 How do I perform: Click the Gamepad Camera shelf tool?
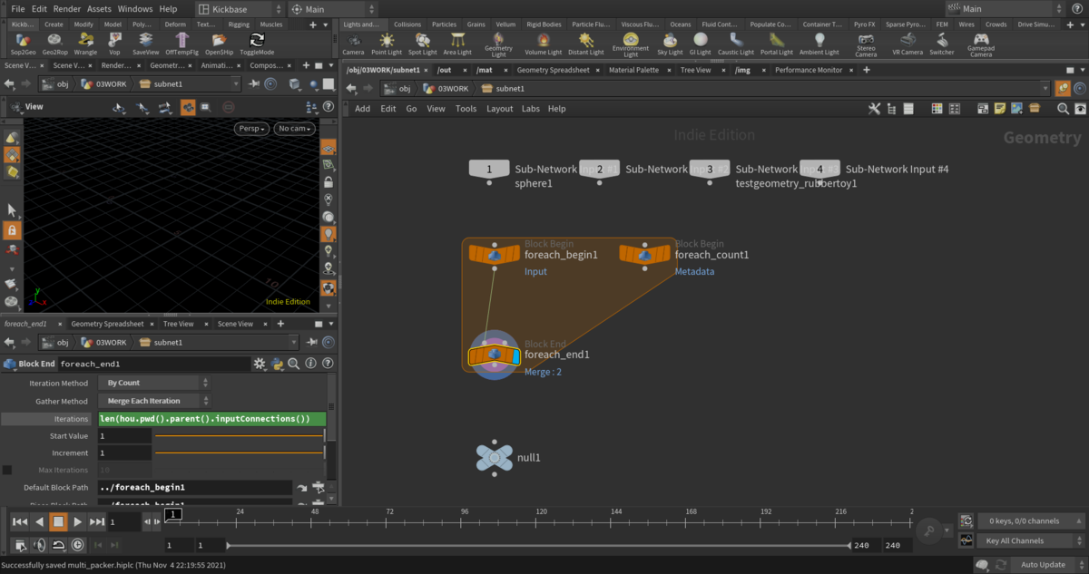click(981, 45)
